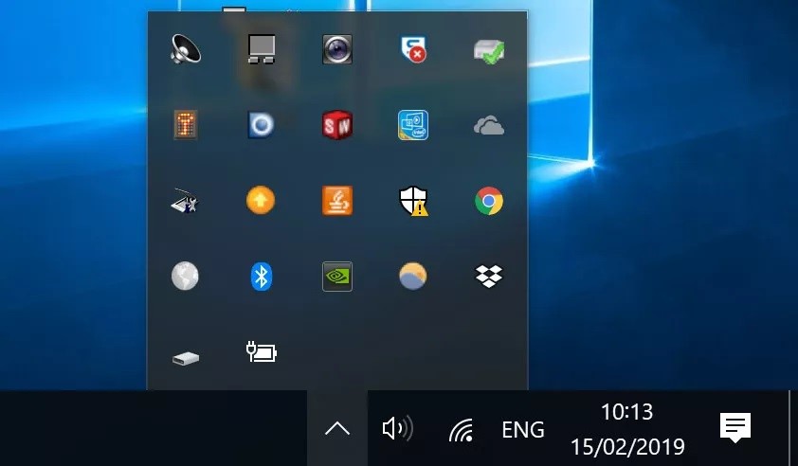Open the orange Java update icon
The width and height of the screenshot is (798, 466).
[x=336, y=200]
